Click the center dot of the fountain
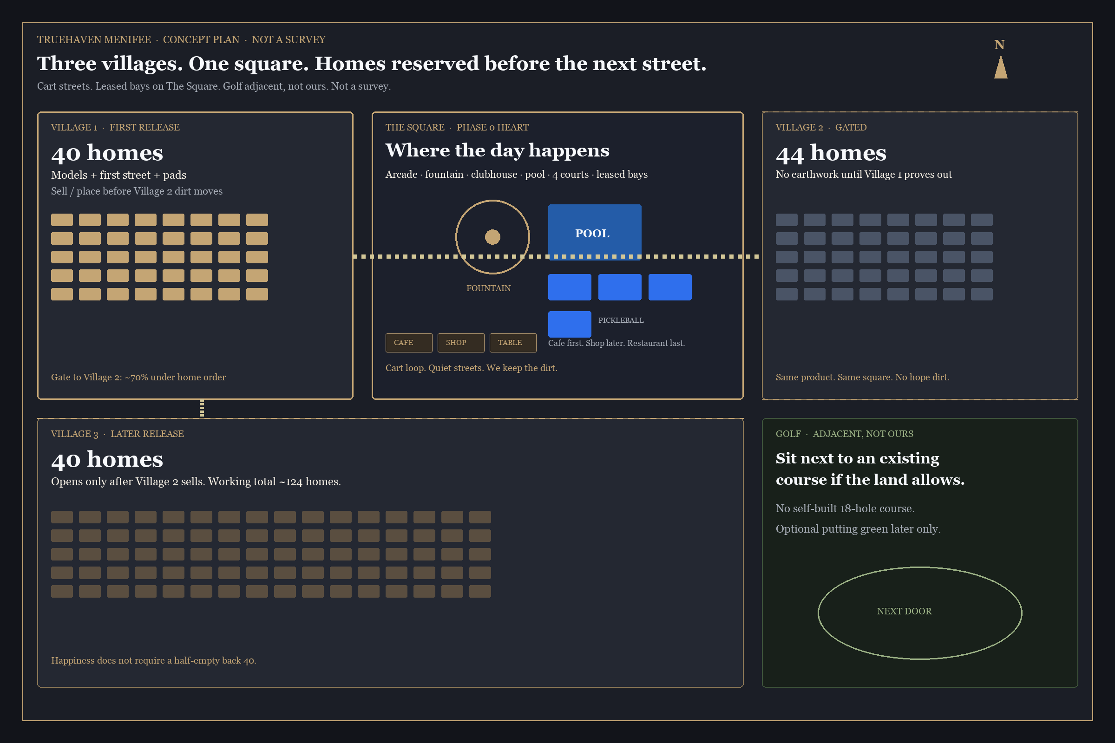The width and height of the screenshot is (1115, 743). [x=492, y=237]
